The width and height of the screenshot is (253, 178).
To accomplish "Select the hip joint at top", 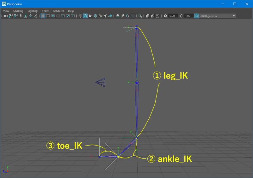I will (x=137, y=27).
